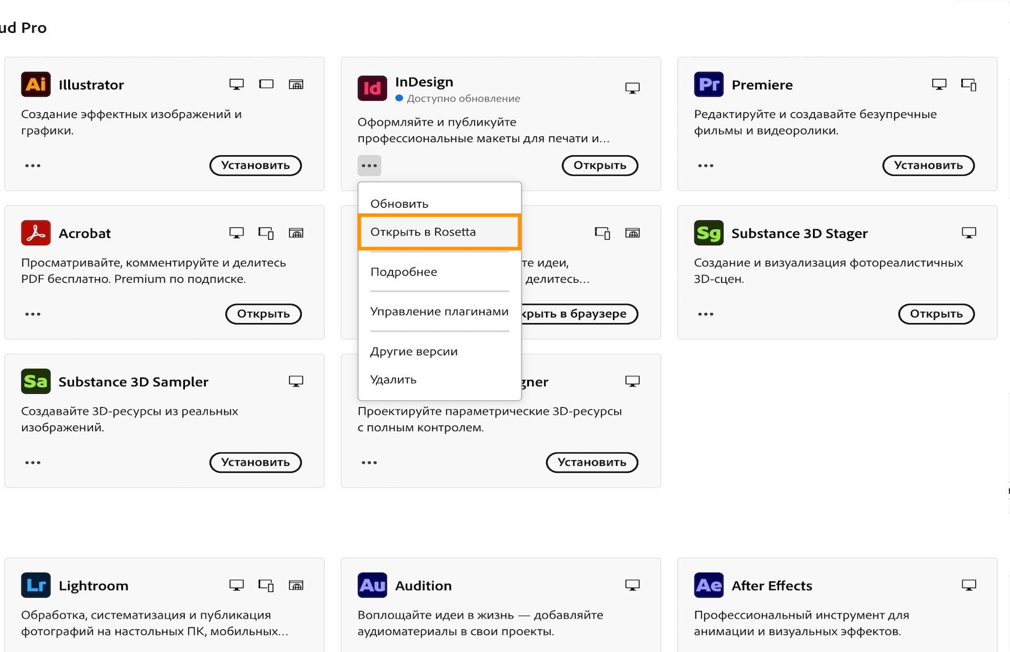This screenshot has width=1010, height=652.
Task: Click the Premiere app name text
Action: pos(762,85)
